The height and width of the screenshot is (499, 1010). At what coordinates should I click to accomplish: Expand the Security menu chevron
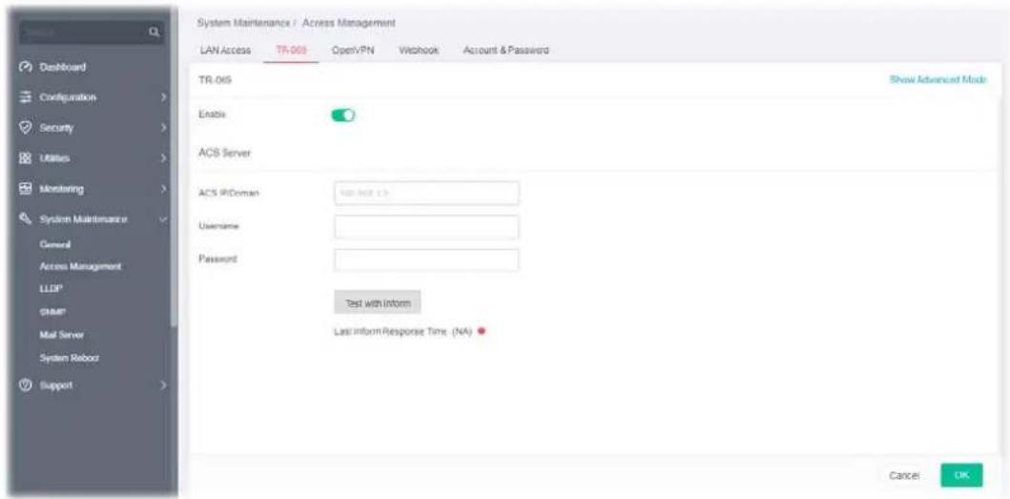tap(164, 128)
